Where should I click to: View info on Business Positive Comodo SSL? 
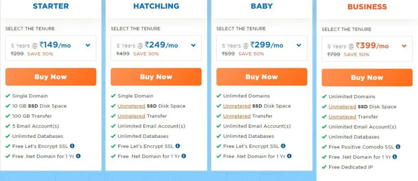(x=398, y=147)
